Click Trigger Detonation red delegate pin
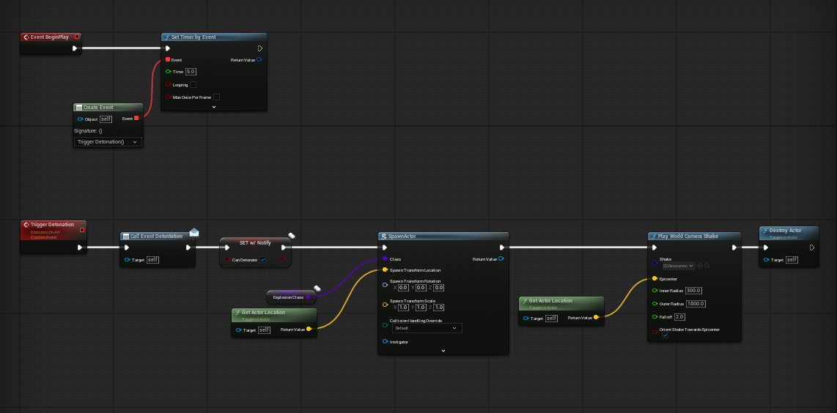The image size is (837, 413). click(x=81, y=230)
